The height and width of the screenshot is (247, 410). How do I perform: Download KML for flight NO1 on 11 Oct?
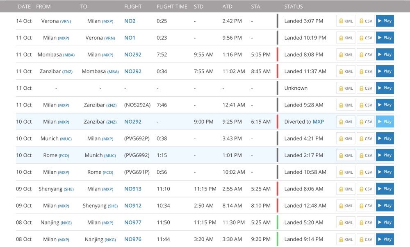point(346,38)
